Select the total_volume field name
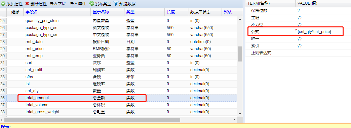This screenshot has width=351, height=128. click(37, 105)
